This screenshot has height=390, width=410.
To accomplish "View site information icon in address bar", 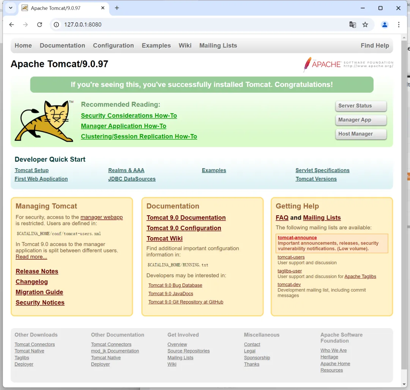I will (x=56, y=25).
